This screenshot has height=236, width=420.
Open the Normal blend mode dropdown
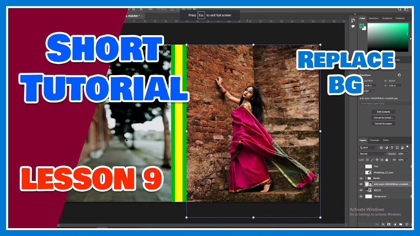pyautogui.click(x=372, y=154)
